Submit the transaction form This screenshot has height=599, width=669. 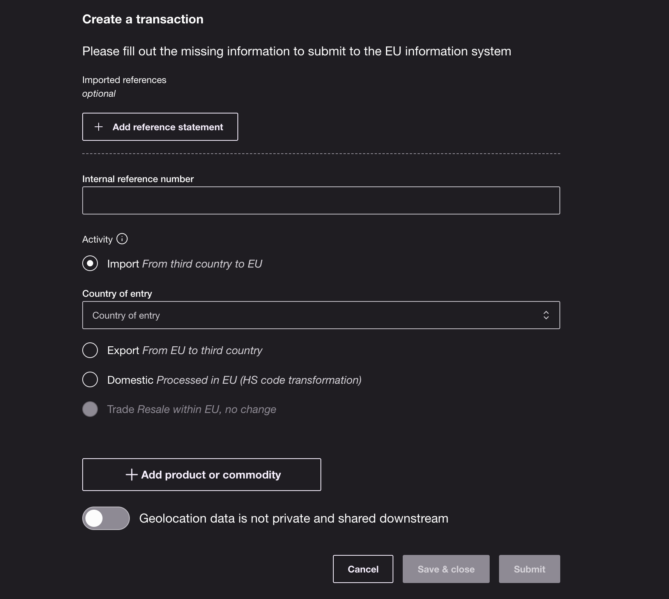coord(529,569)
